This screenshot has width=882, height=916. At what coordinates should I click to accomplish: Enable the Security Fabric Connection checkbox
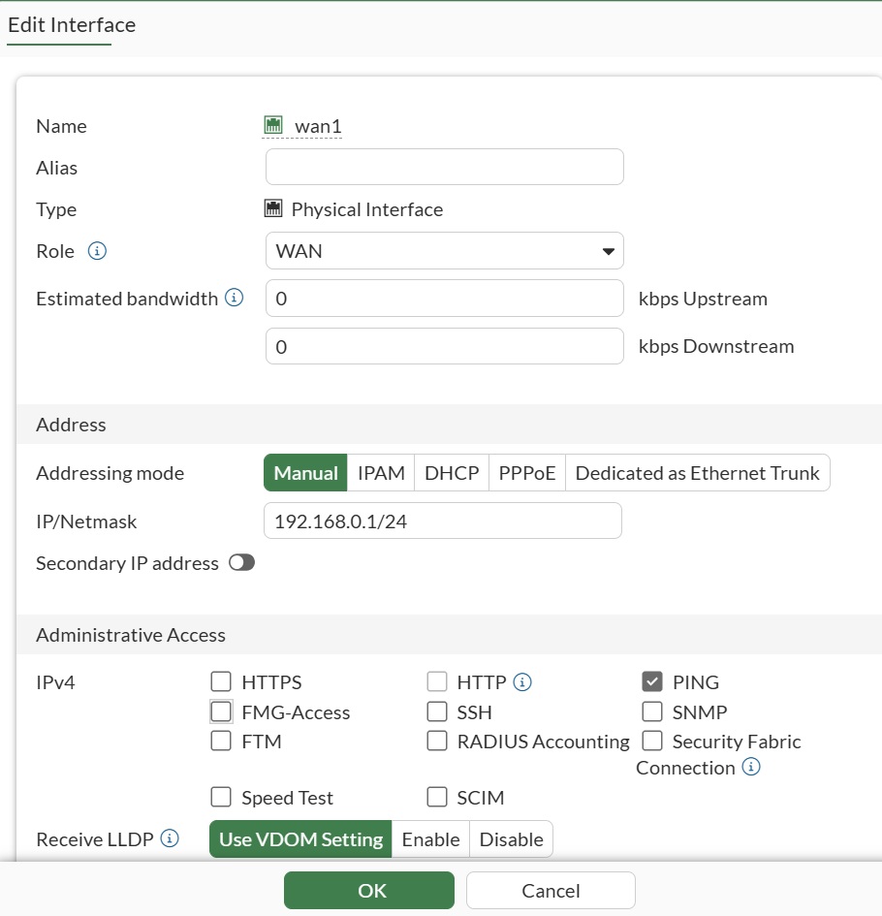[652, 741]
